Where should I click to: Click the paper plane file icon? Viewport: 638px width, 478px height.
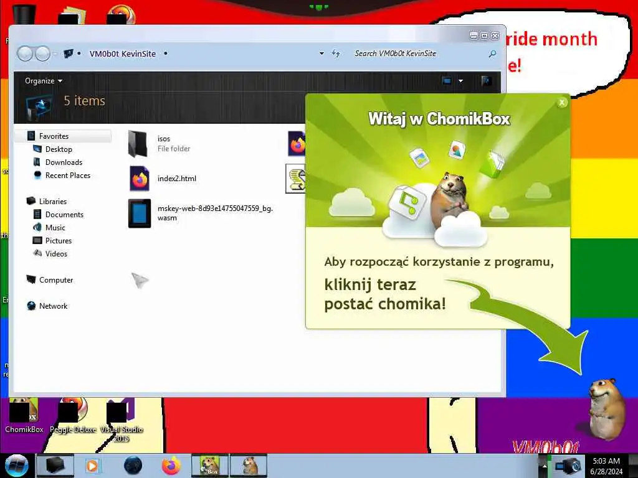pyautogui.click(x=140, y=280)
